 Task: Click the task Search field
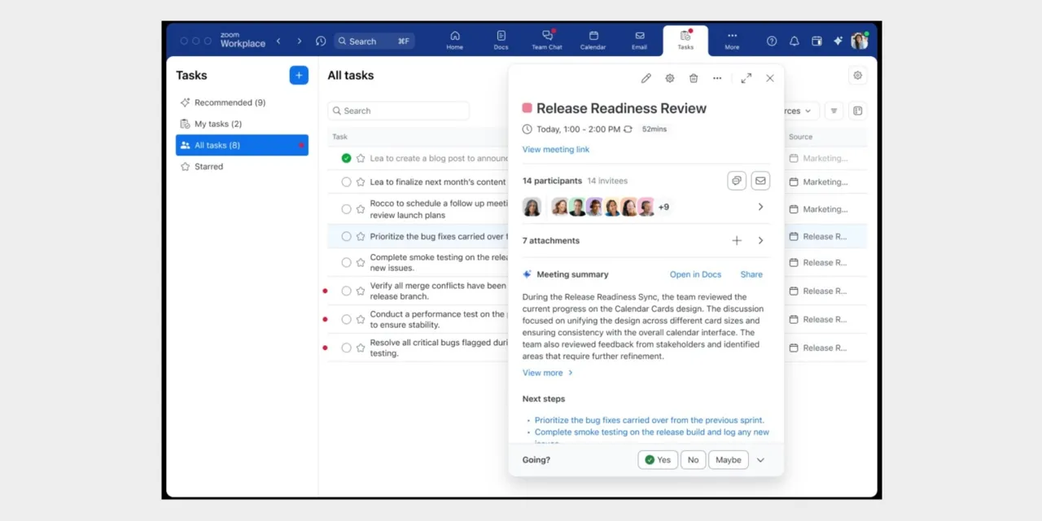pos(398,111)
